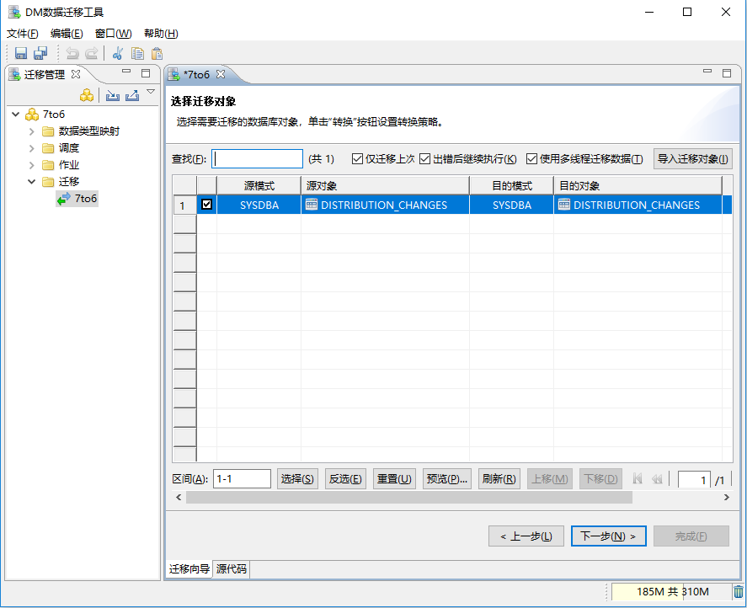Select the Cut icon in the toolbar
Image resolution: width=747 pixels, height=608 pixels.
117,53
